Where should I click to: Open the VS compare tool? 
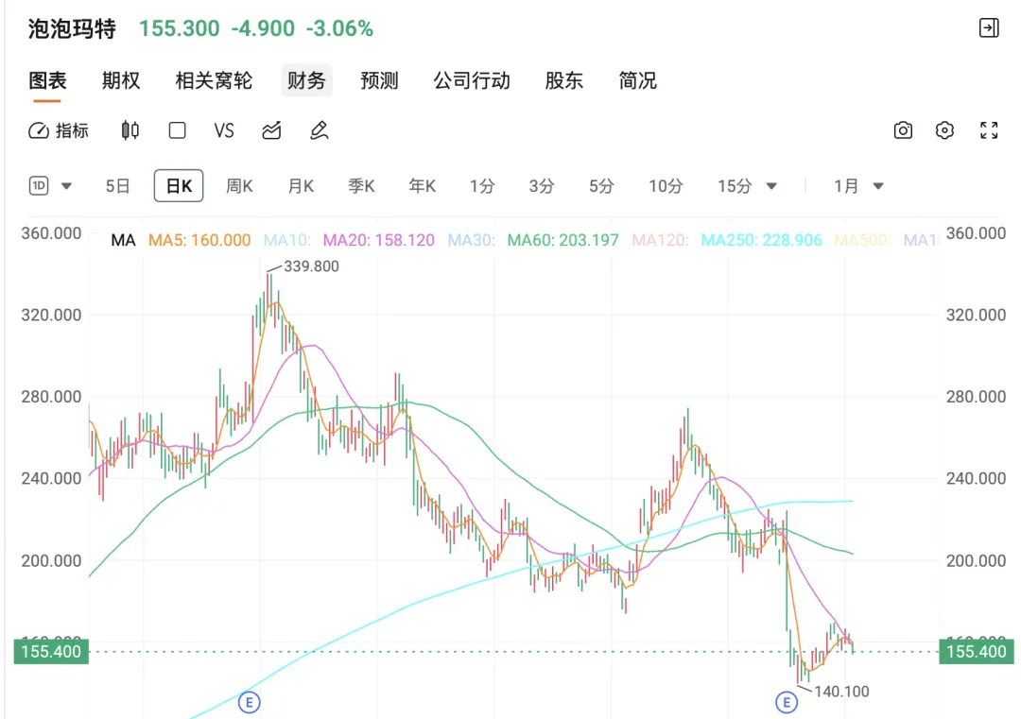coord(224,130)
